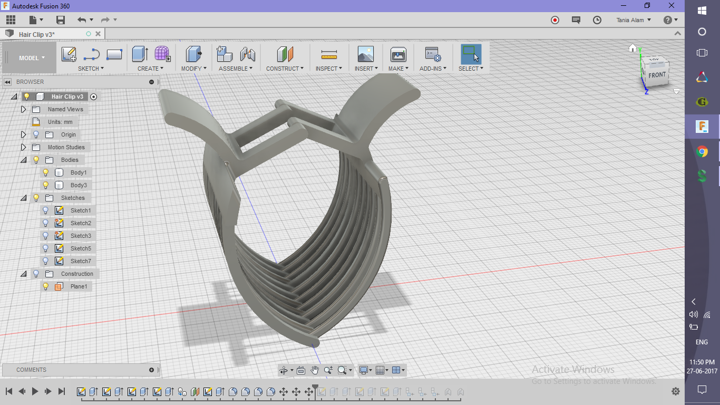720x405 pixels.
Task: Expand the Origin folder
Action: click(x=23, y=134)
